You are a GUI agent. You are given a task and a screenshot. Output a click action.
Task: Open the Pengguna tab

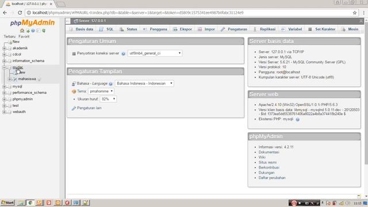pos(155,29)
